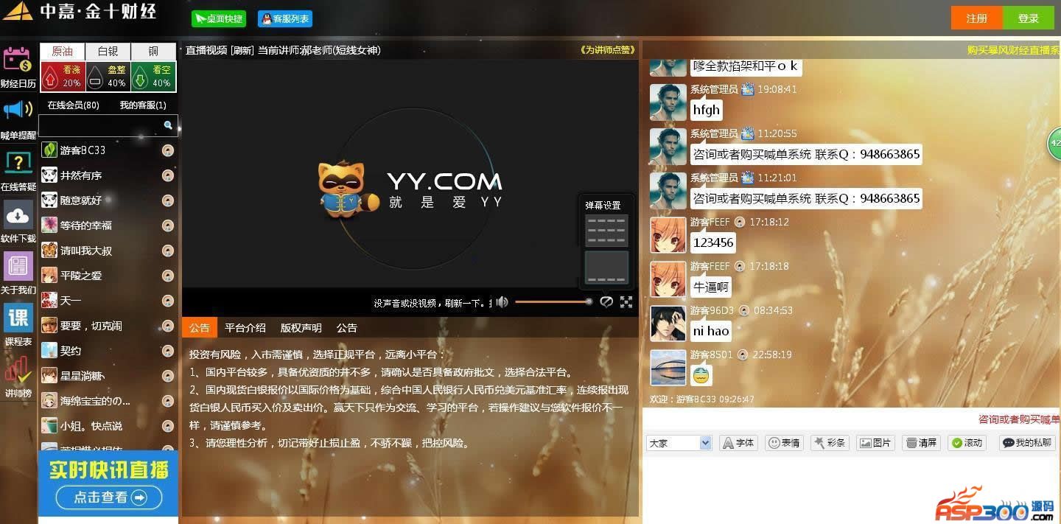1061x524 pixels.
Task: Open the 财经日历 financial calendar icon
Action: (18, 60)
